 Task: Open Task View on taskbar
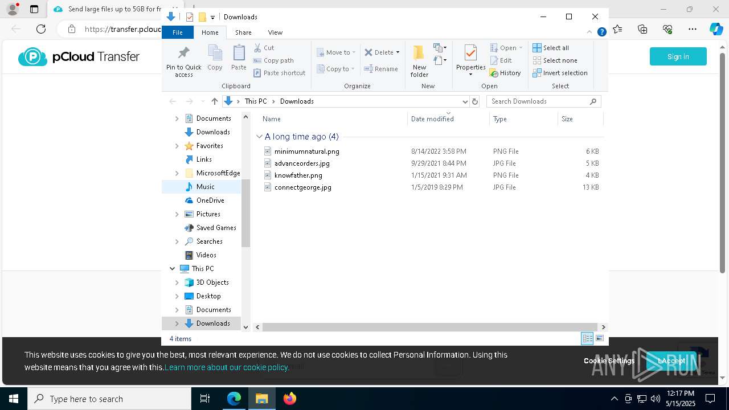[x=205, y=399]
